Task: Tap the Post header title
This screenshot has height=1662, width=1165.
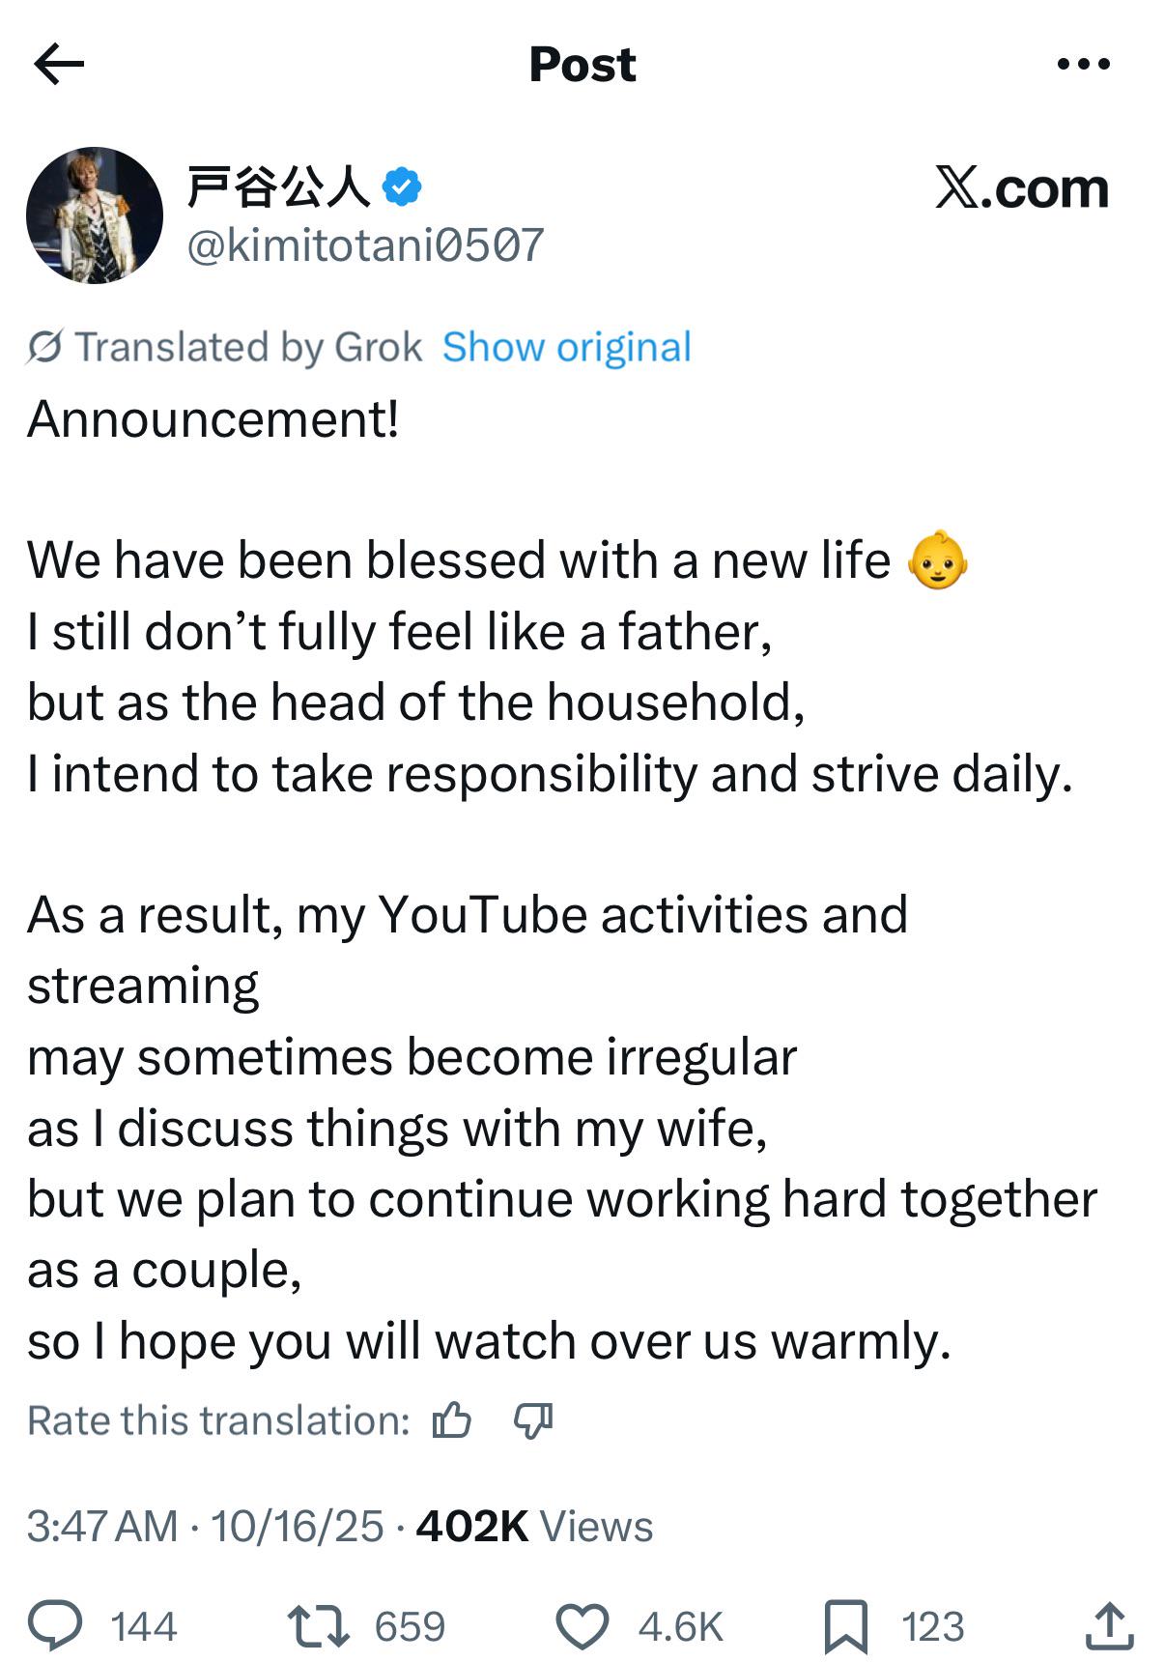Action: tap(582, 65)
